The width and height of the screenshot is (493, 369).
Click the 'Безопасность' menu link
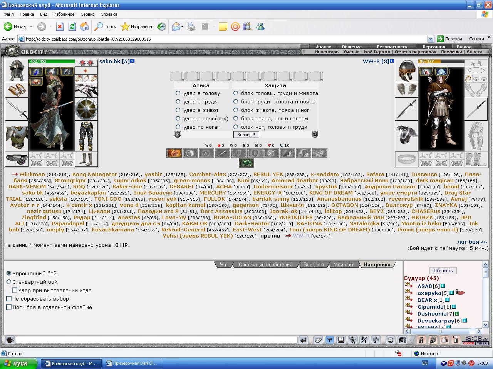click(392, 47)
